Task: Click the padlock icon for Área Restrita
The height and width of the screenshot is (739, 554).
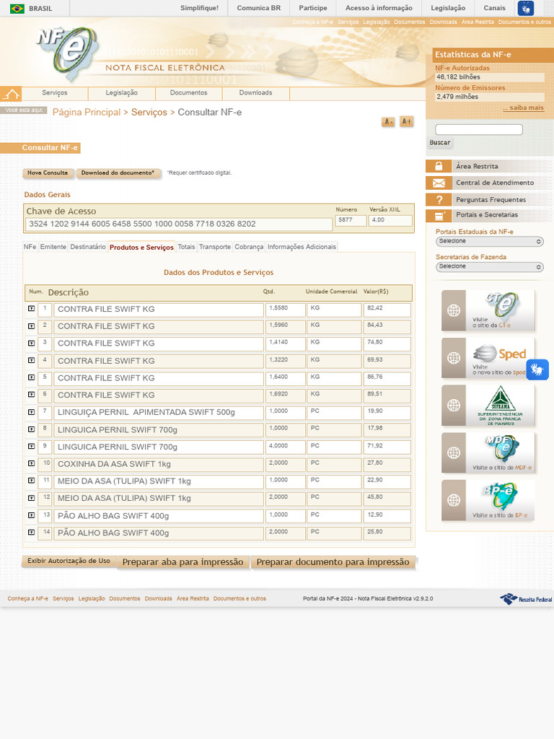Action: click(439, 166)
